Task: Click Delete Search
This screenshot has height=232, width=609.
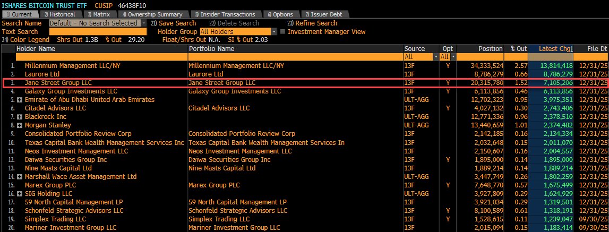Action: pyautogui.click(x=234, y=23)
